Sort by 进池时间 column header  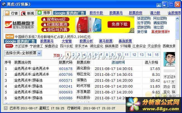[118, 62]
